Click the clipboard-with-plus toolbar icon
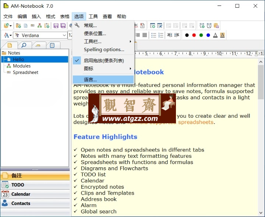The width and height of the screenshot is (265, 217). point(47,26)
